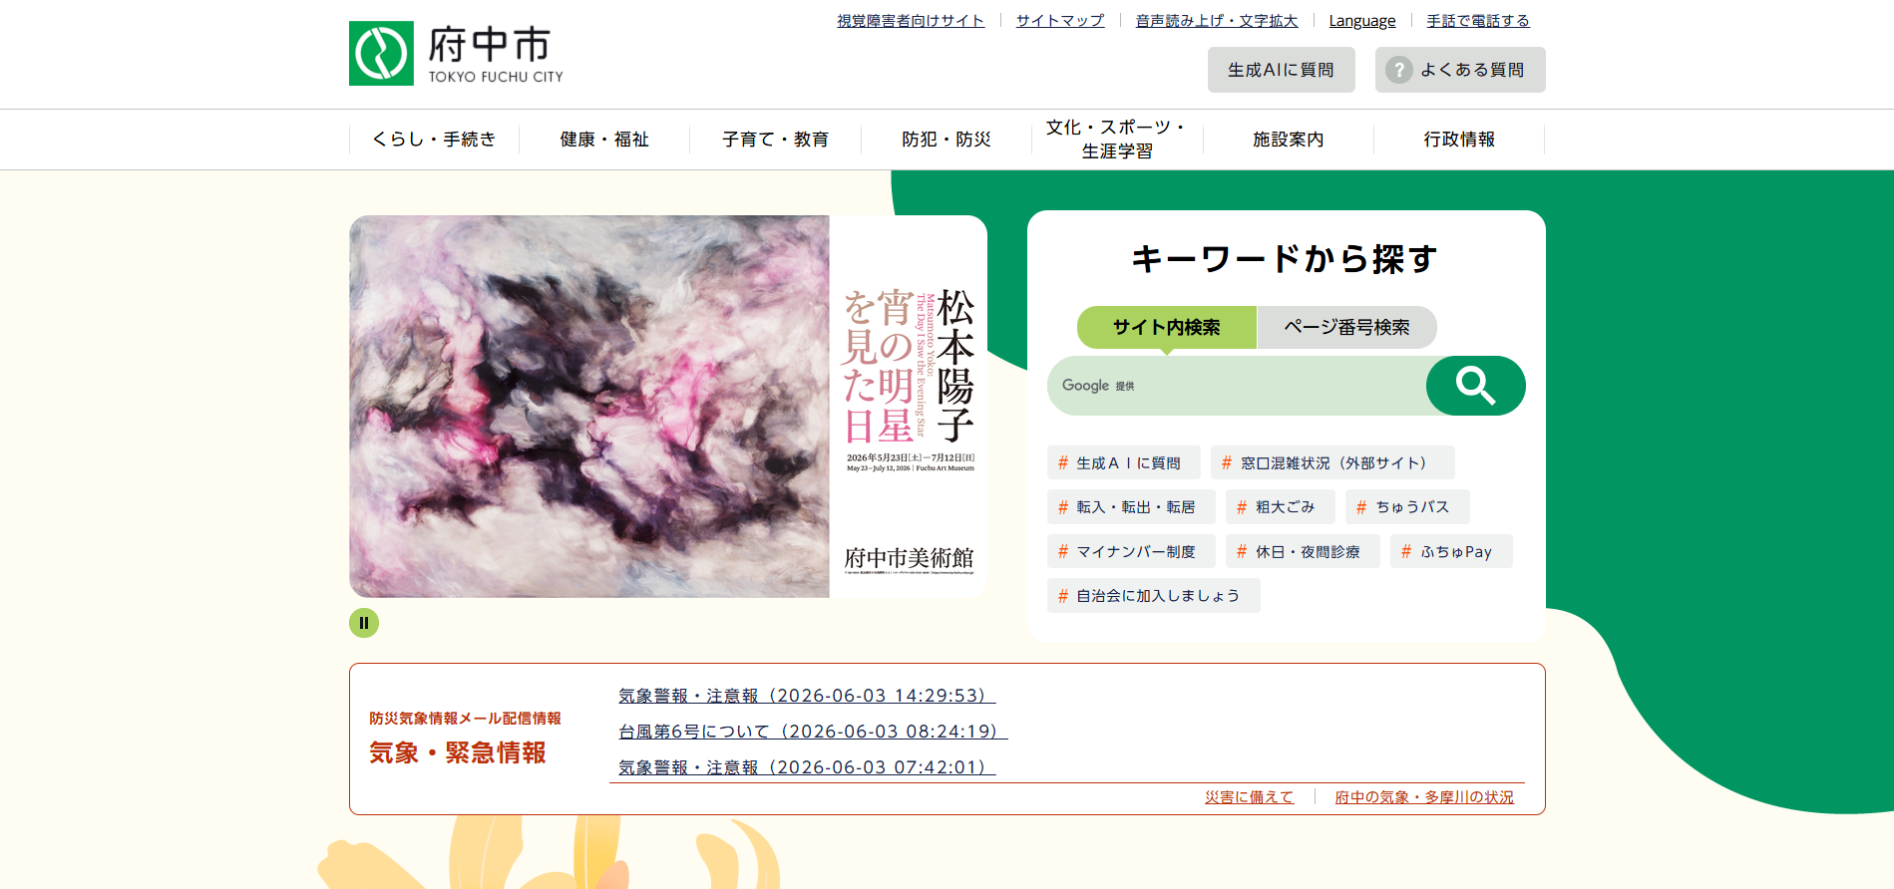The height and width of the screenshot is (889, 1894).
Task: Click the green magnifier search button
Action: tap(1475, 386)
